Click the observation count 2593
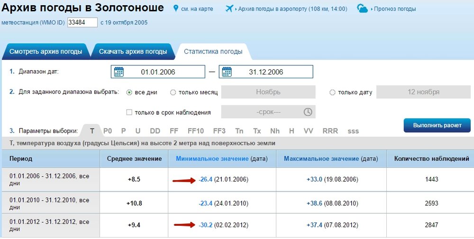474x239 pixels. coord(432,203)
